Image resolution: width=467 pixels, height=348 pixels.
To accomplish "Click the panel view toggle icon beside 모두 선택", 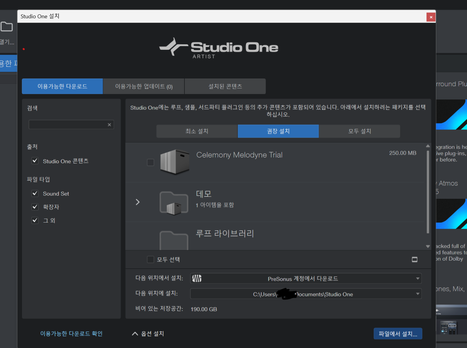I will point(414,259).
